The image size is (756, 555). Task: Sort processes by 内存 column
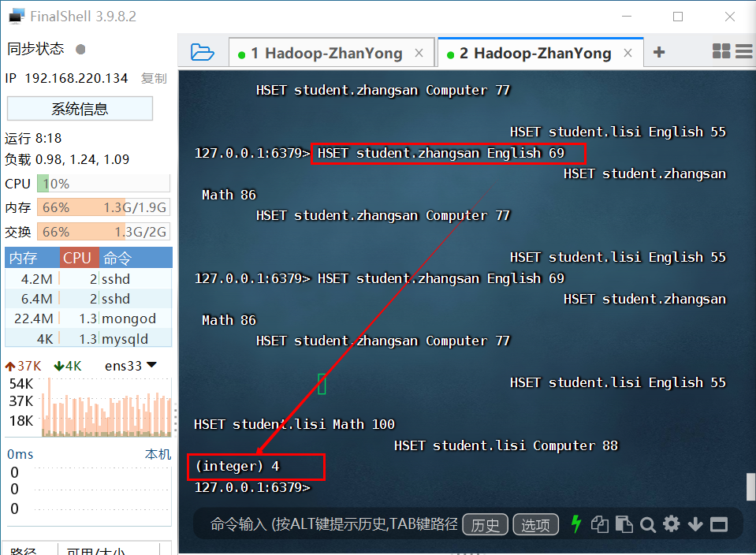tap(32, 258)
